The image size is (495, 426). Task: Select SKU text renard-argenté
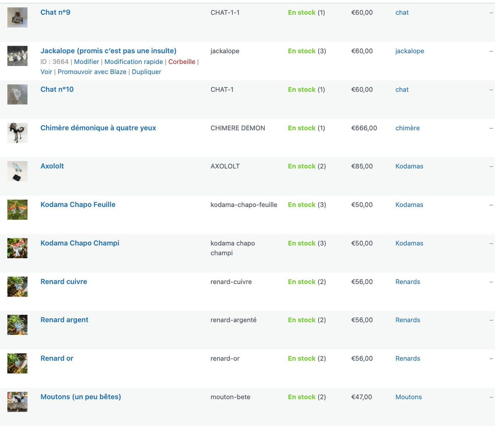(x=233, y=320)
